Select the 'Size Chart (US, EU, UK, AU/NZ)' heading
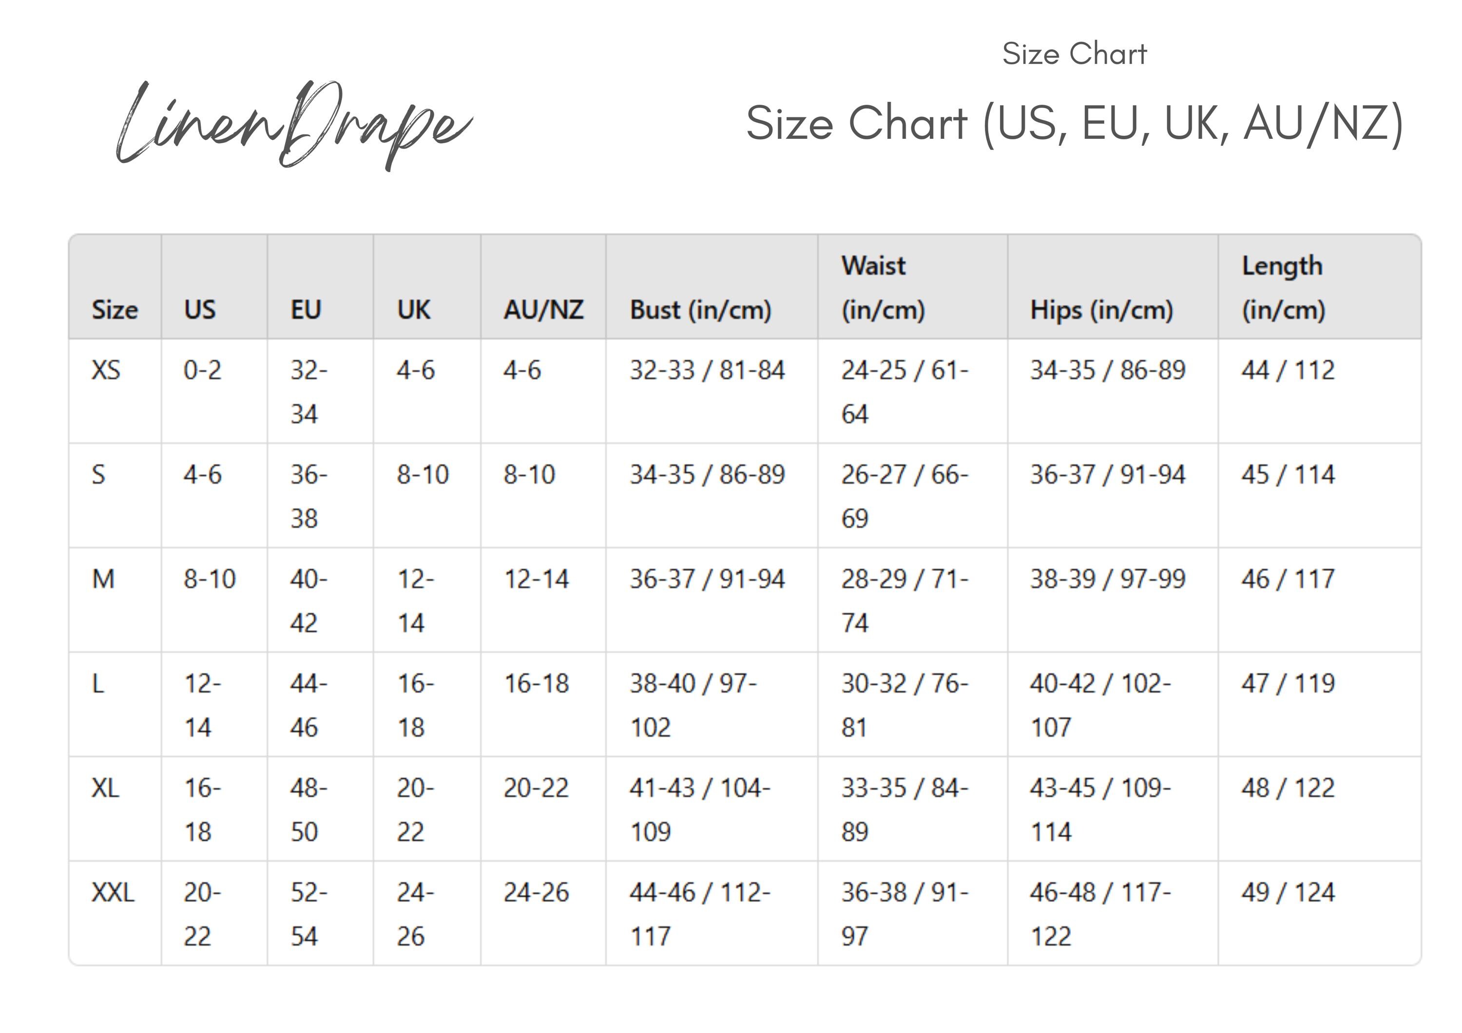Viewport: 1462px width, 1033px height. (1074, 124)
